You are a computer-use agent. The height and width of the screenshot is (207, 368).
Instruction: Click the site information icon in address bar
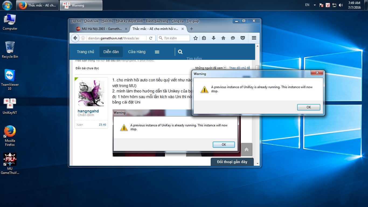(83, 38)
